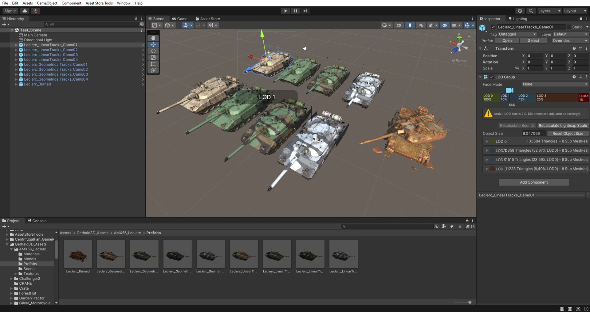Toggle scene audio mute button
The image size is (590, 312).
(x=421, y=25)
